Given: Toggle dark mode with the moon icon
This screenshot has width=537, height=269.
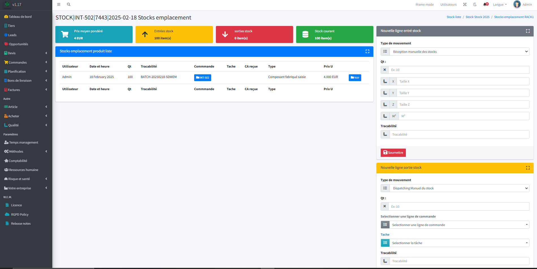Looking at the screenshot, I should 475,5.
